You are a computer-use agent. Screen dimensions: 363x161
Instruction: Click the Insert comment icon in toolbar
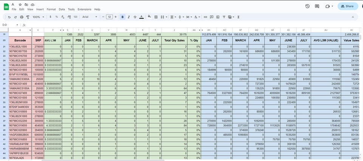pyautogui.click(x=212, y=17)
